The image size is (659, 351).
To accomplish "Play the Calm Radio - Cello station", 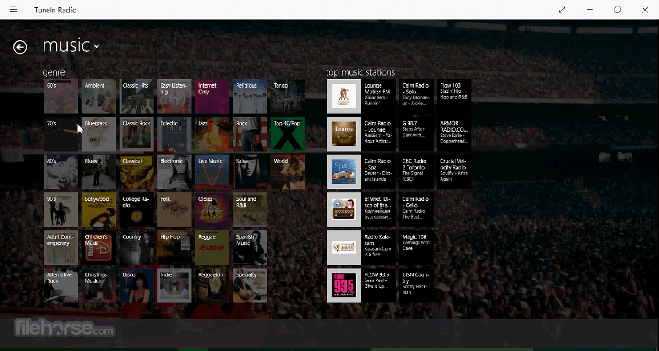I will click(x=416, y=210).
